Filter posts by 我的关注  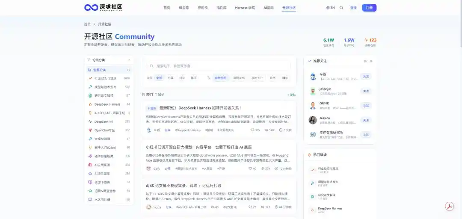(x=257, y=78)
